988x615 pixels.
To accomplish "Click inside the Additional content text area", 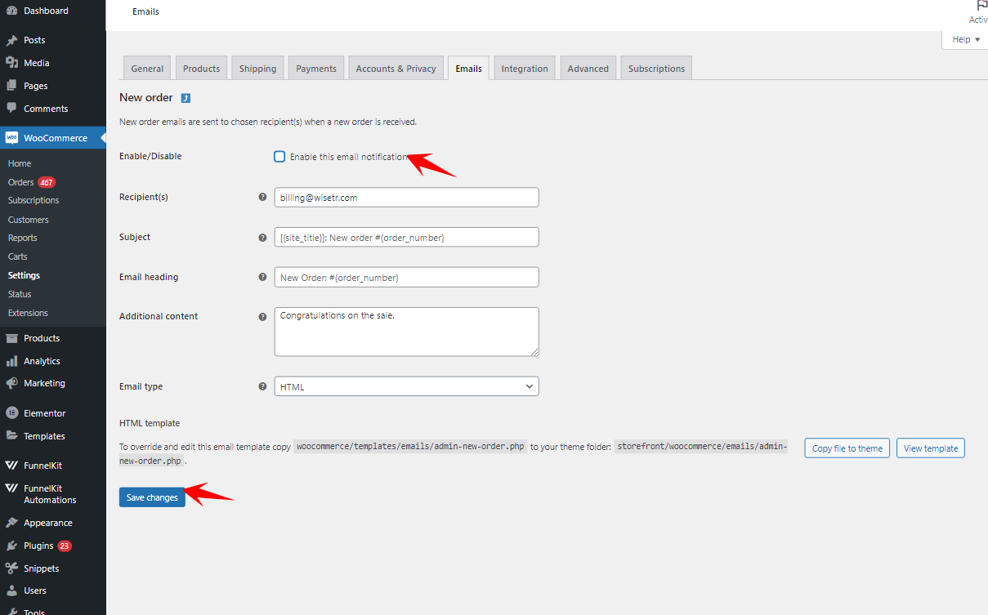I will pos(406,331).
